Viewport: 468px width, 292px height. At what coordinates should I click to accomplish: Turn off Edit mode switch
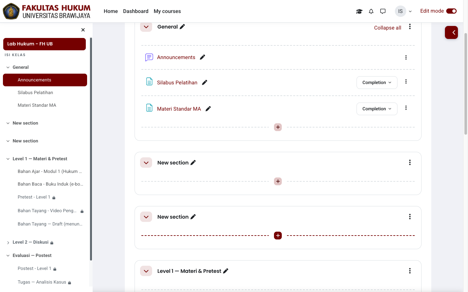(451, 11)
